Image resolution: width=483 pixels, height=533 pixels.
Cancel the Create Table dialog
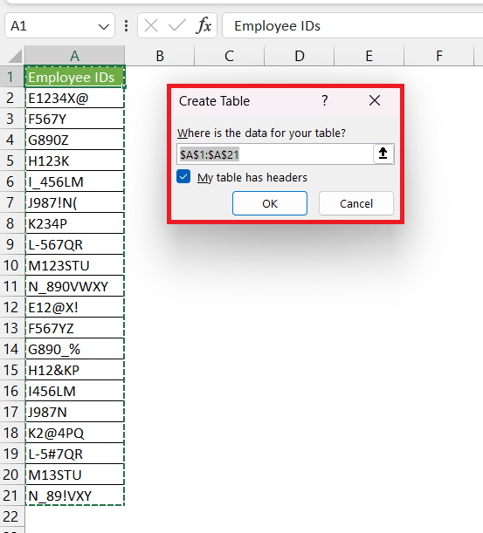click(356, 203)
